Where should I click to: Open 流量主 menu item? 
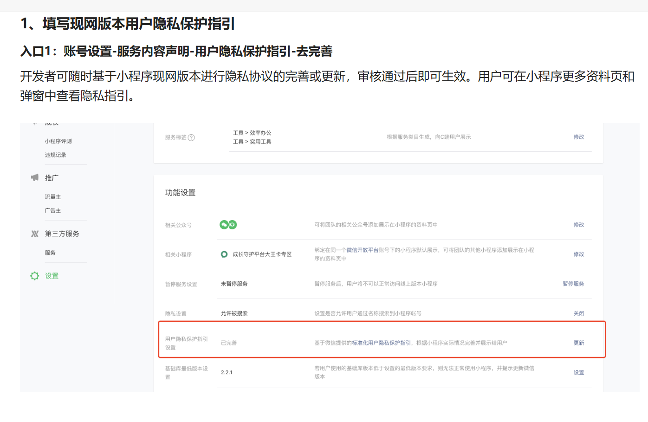tap(53, 197)
